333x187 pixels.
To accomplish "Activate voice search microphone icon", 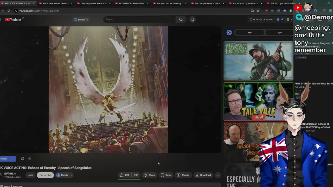I will [193, 19].
